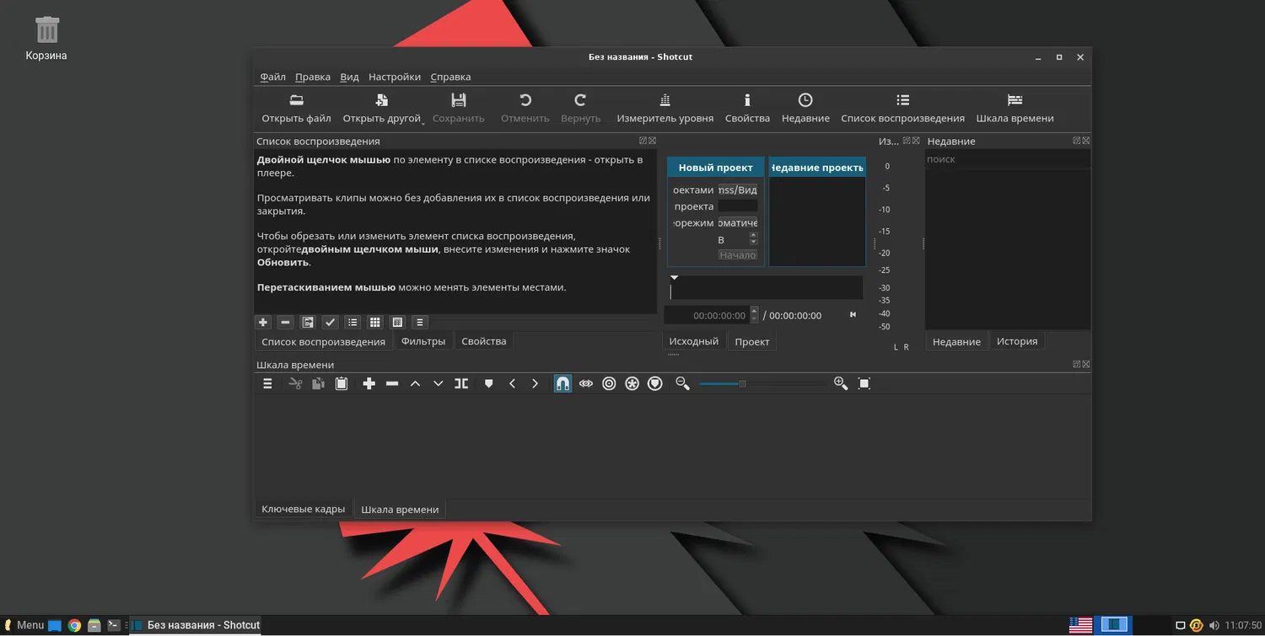1265x636 pixels.
Task: Click the поиск search field in Недавние
Action: pos(1008,159)
